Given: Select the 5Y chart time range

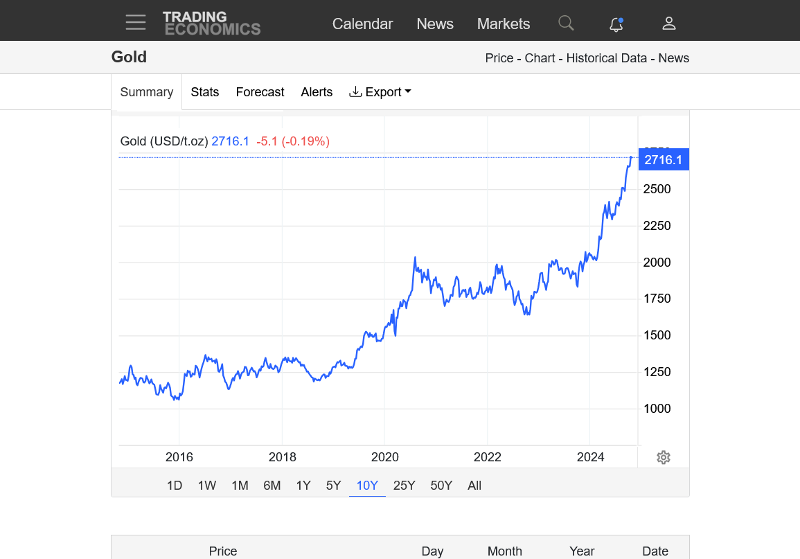Looking at the screenshot, I should [x=334, y=486].
